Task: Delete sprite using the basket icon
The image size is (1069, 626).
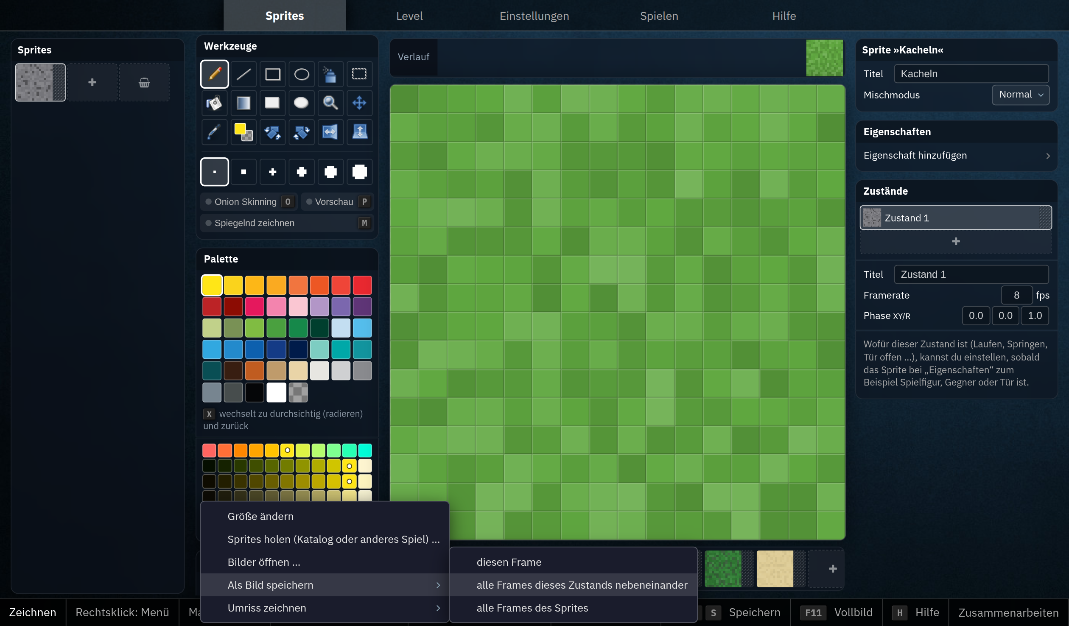Action: click(144, 82)
